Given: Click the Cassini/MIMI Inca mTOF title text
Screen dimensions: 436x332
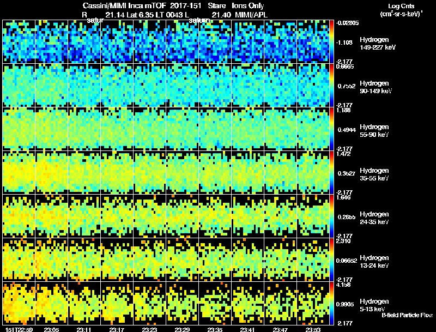Looking at the screenshot, I should [x=124, y=5].
